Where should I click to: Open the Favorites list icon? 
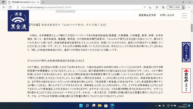pos(157,7)
